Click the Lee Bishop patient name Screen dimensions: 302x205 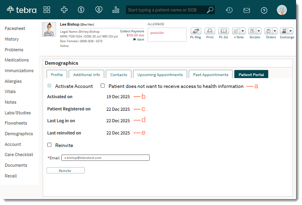coord(69,24)
